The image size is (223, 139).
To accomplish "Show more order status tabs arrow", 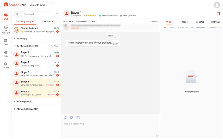I will tap(221, 27).
